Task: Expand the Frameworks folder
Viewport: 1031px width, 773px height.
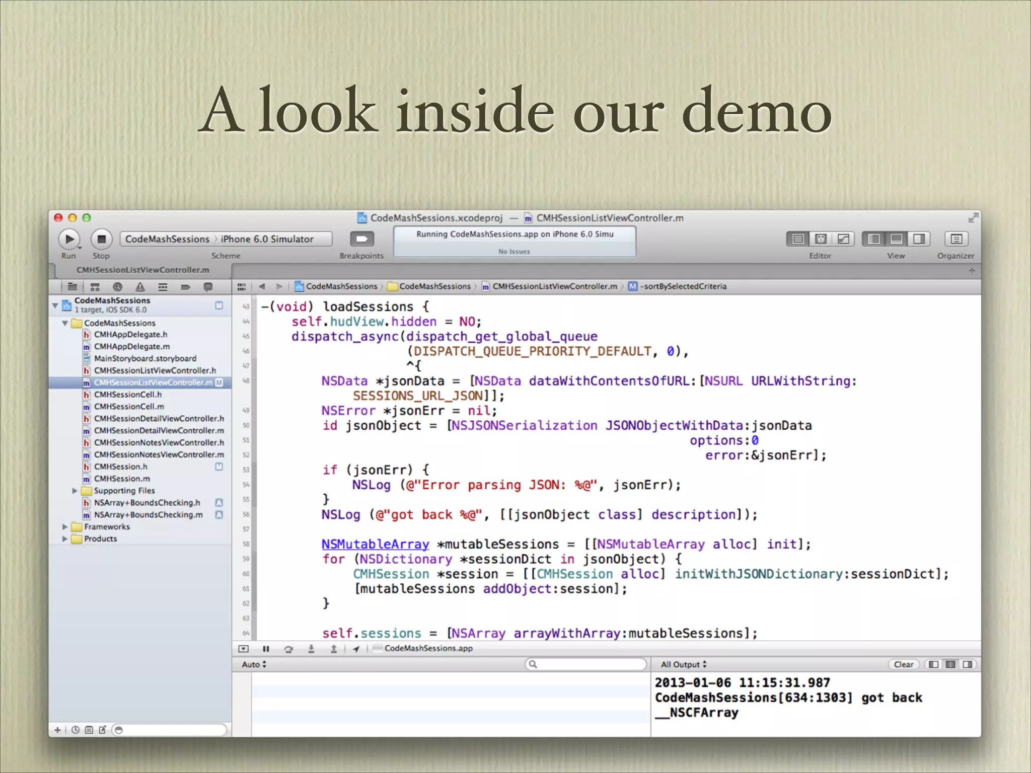Action: tap(64, 527)
